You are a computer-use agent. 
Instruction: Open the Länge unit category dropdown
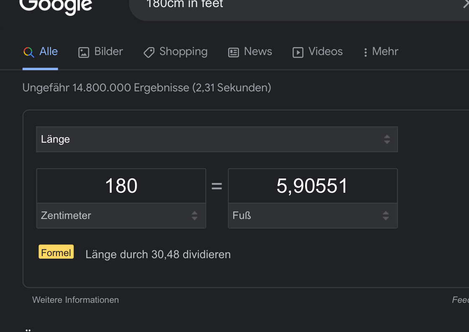point(217,139)
